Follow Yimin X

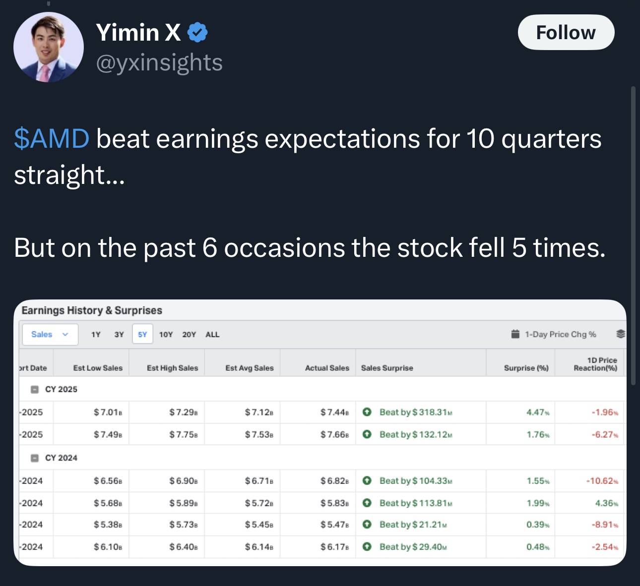[x=566, y=33]
